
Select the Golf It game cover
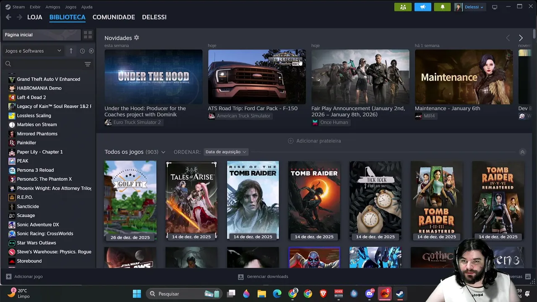pos(130,200)
